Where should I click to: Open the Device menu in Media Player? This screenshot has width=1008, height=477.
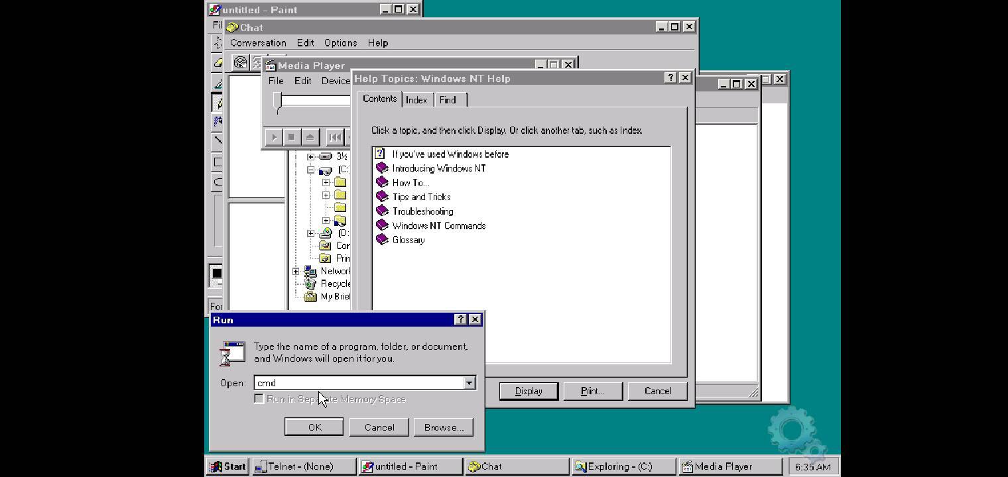click(x=335, y=81)
